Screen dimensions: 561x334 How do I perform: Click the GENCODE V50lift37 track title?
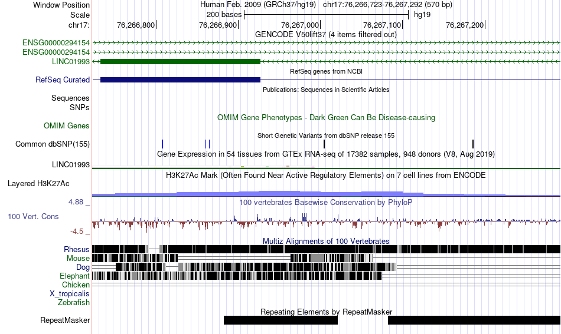point(325,35)
